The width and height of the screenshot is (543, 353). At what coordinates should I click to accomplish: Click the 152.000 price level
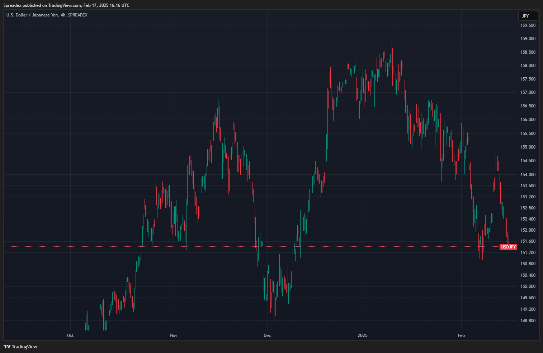click(528, 230)
